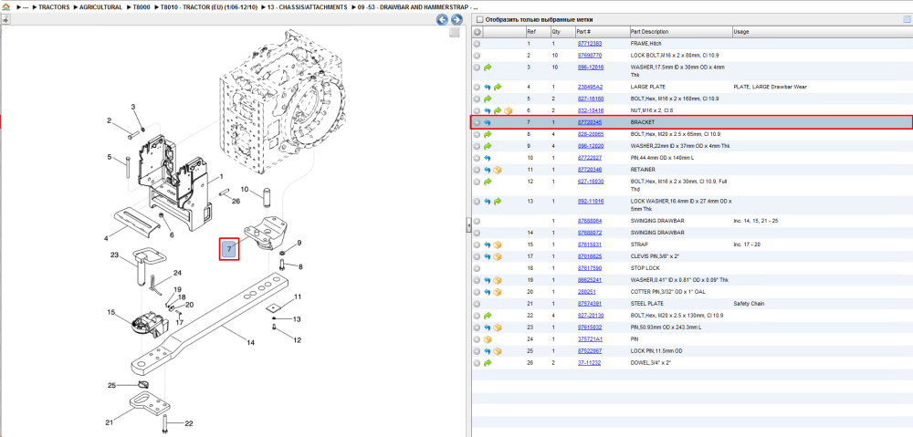
Task: Select callout 21 label on diagram
Action: pyautogui.click(x=109, y=421)
